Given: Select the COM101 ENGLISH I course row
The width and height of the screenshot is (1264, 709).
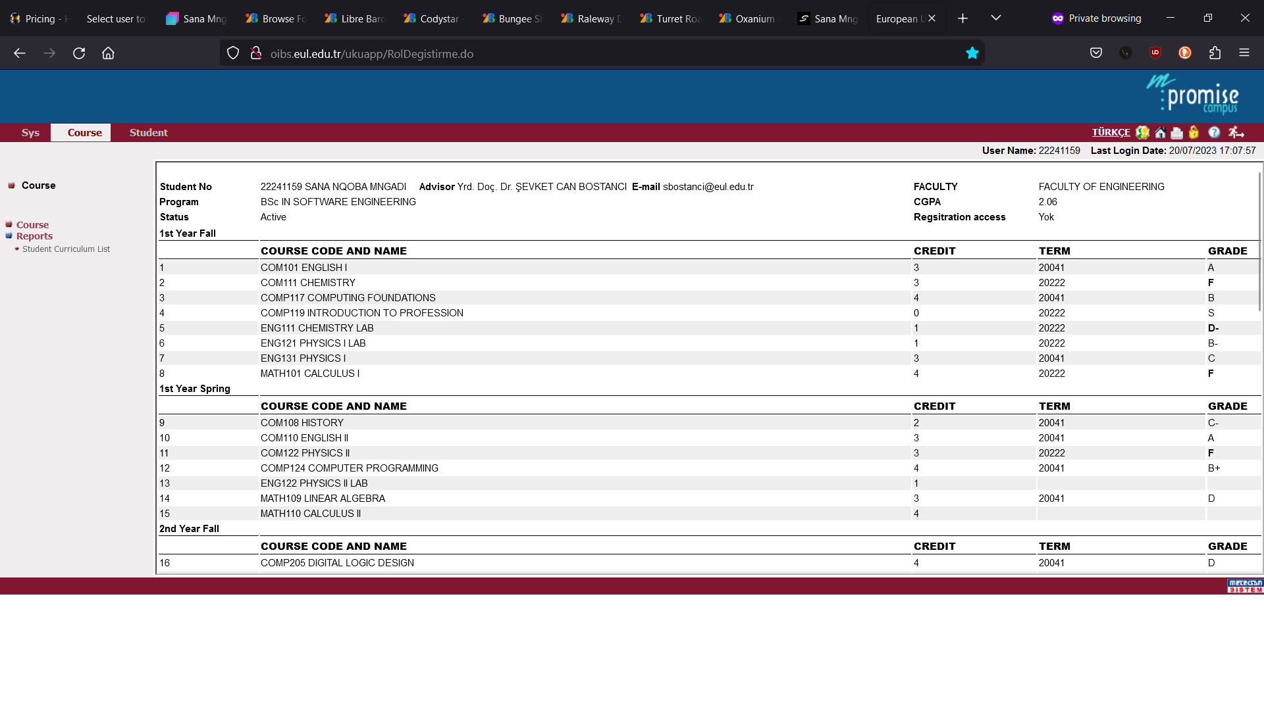Looking at the screenshot, I should click(x=710, y=268).
